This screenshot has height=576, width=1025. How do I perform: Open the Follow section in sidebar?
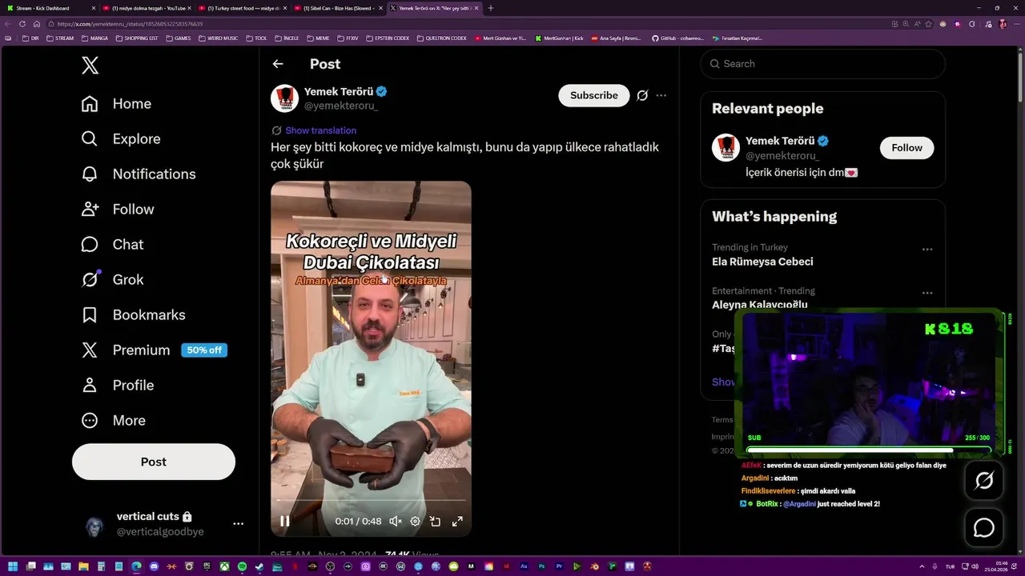click(117, 210)
